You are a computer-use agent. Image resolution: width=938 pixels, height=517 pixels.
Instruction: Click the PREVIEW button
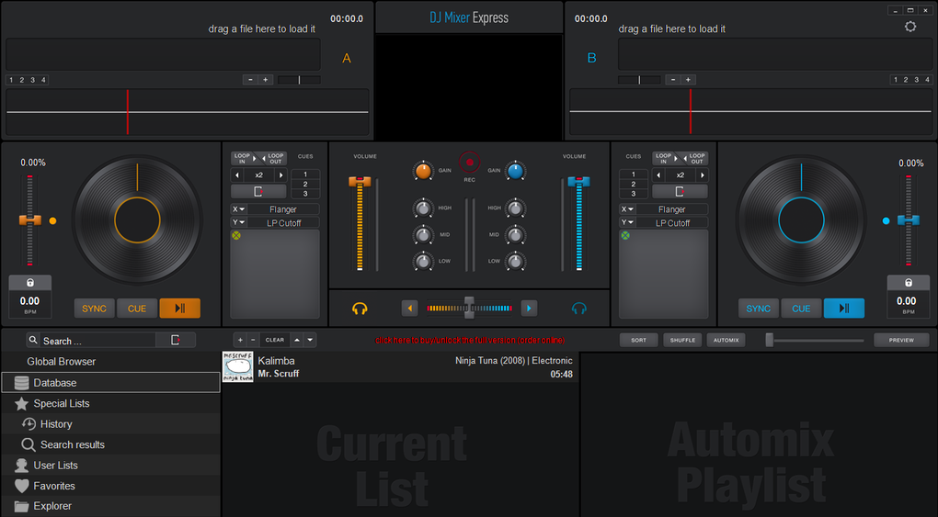point(901,340)
